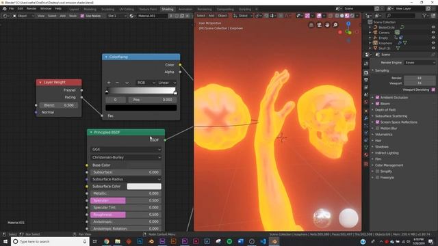Open the Render menu
The height and width of the screenshot is (246, 438).
(31, 9)
